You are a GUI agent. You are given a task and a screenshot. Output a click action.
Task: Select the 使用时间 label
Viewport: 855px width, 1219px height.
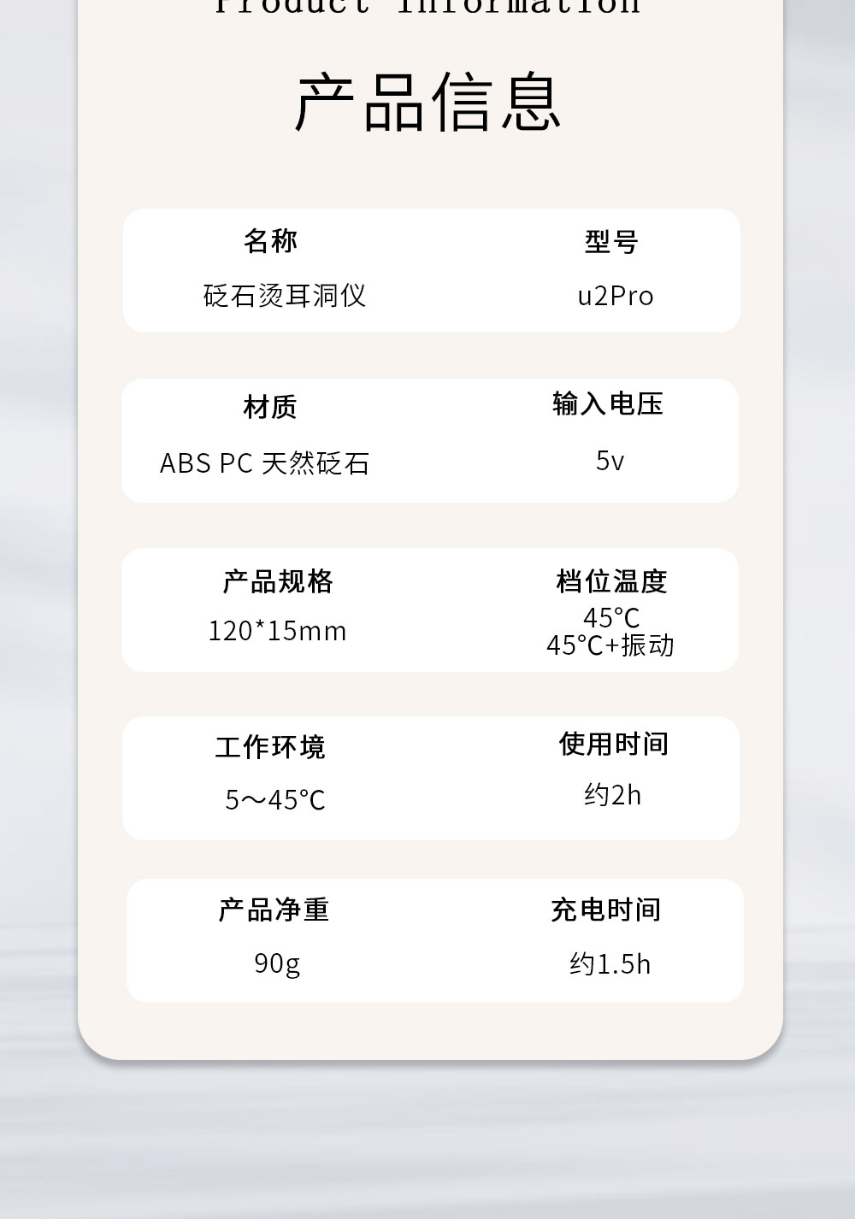[614, 744]
